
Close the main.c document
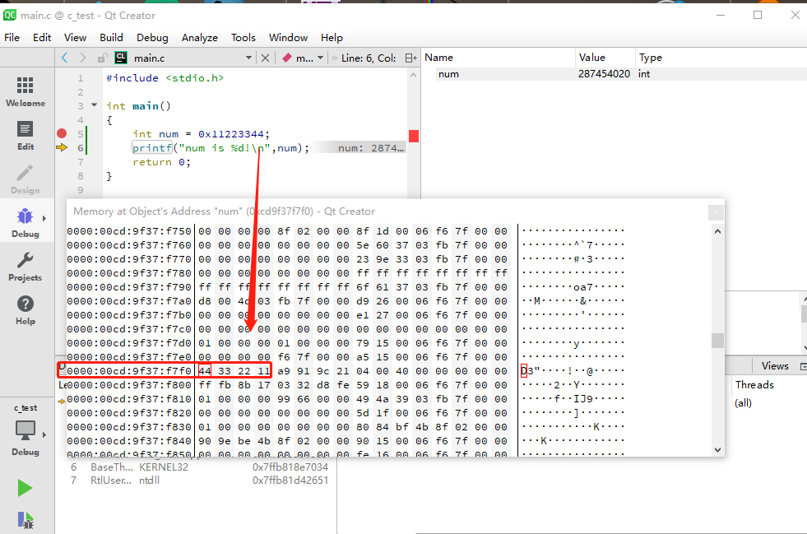pos(265,58)
